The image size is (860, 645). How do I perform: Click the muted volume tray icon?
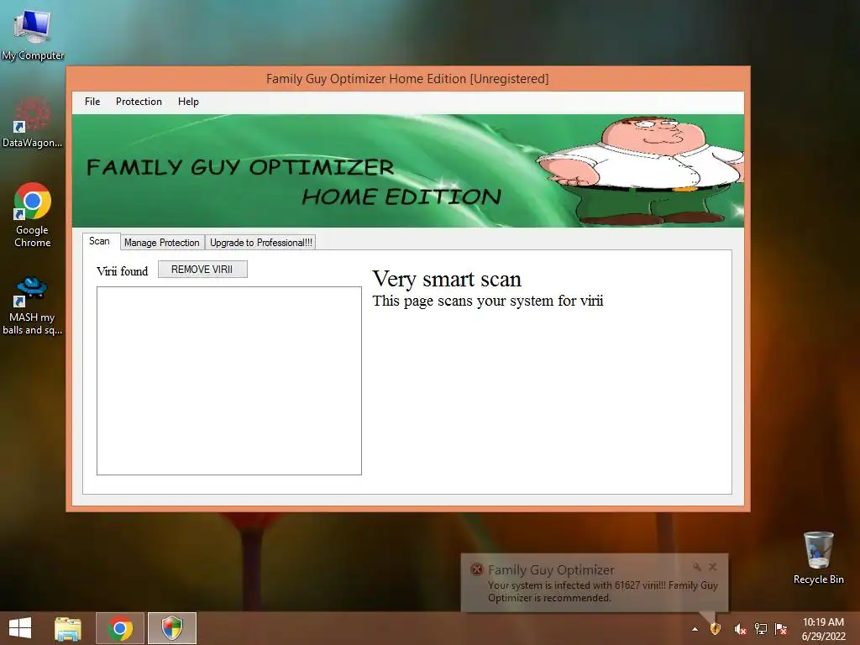point(740,629)
